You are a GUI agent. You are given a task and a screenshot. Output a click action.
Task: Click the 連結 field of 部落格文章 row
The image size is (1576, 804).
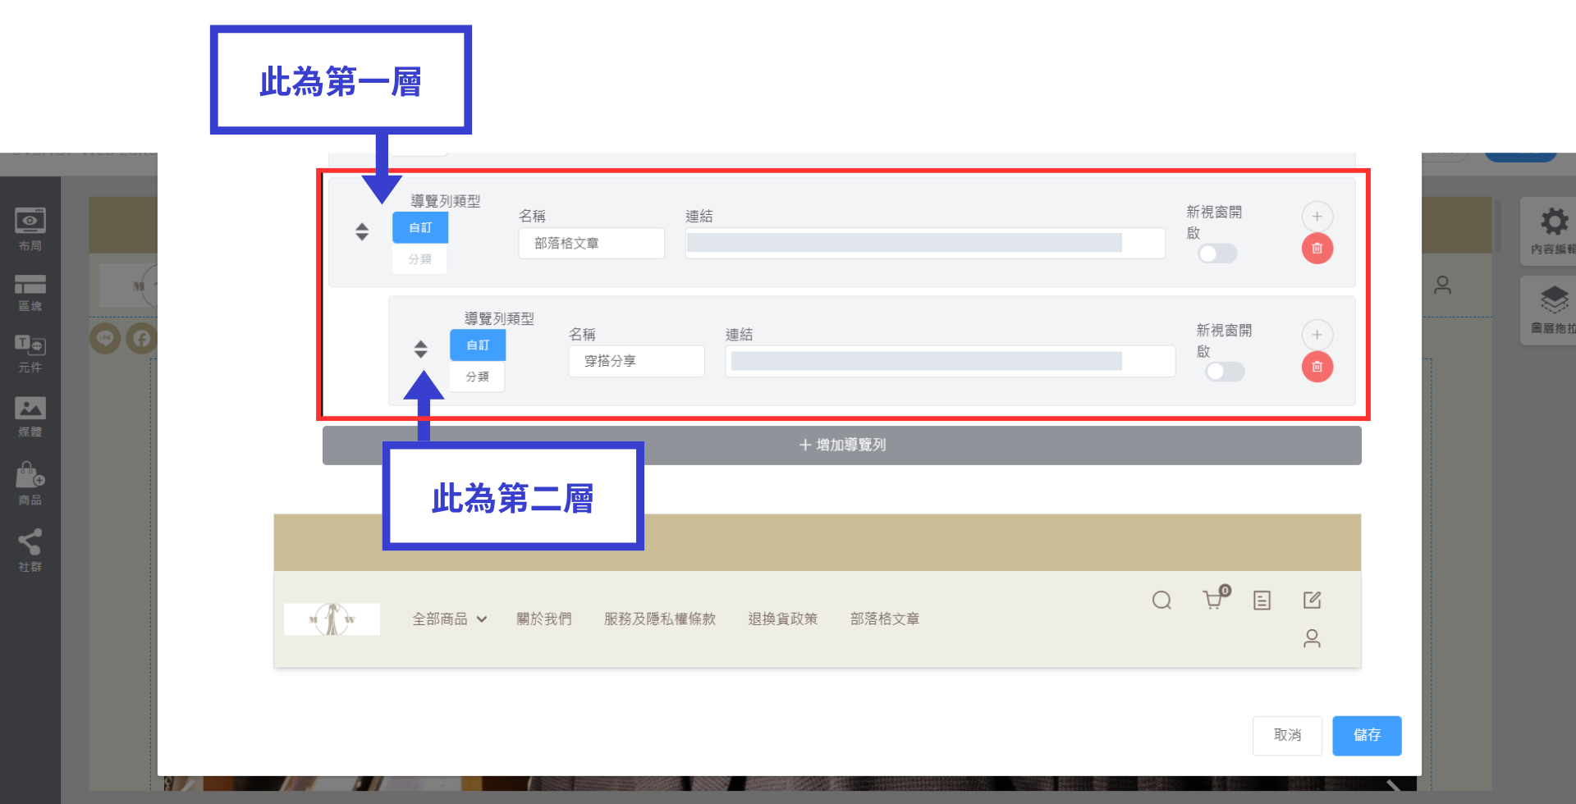point(925,244)
